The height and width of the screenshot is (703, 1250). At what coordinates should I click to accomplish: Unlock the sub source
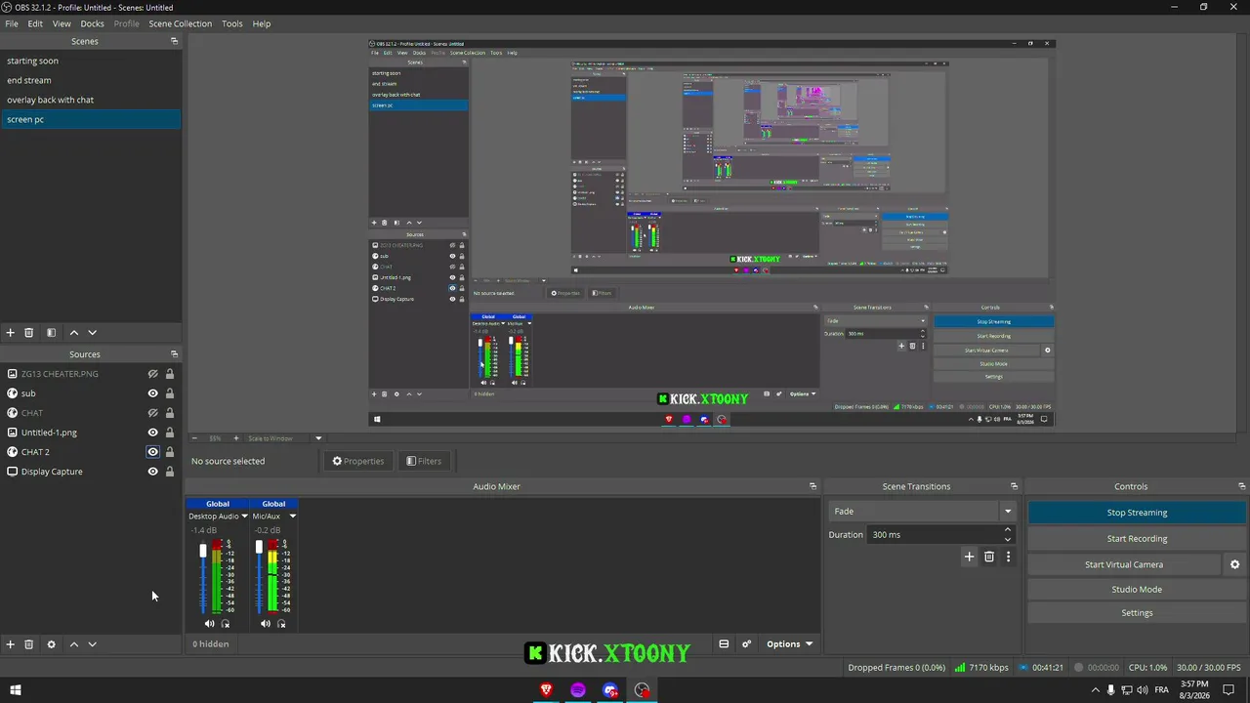coord(170,393)
